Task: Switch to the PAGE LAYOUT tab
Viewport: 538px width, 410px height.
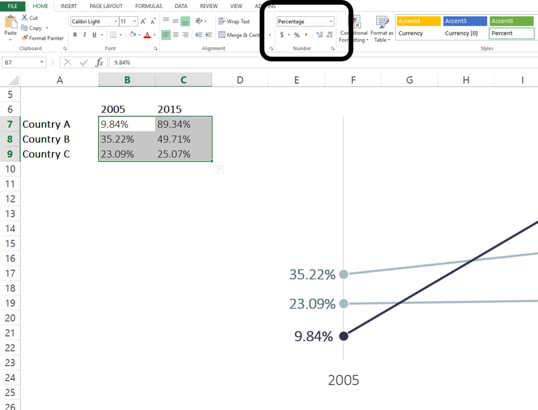Action: (x=106, y=6)
